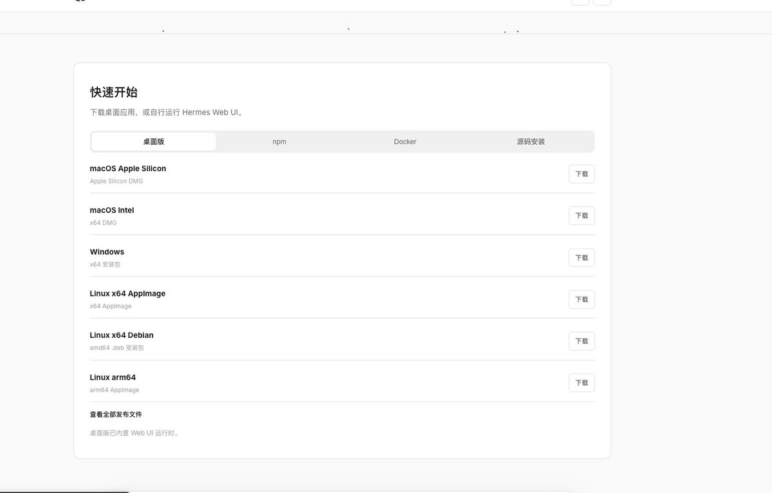Download the macOS Apple Silicon build
This screenshot has height=493, width=772.
[x=582, y=174]
